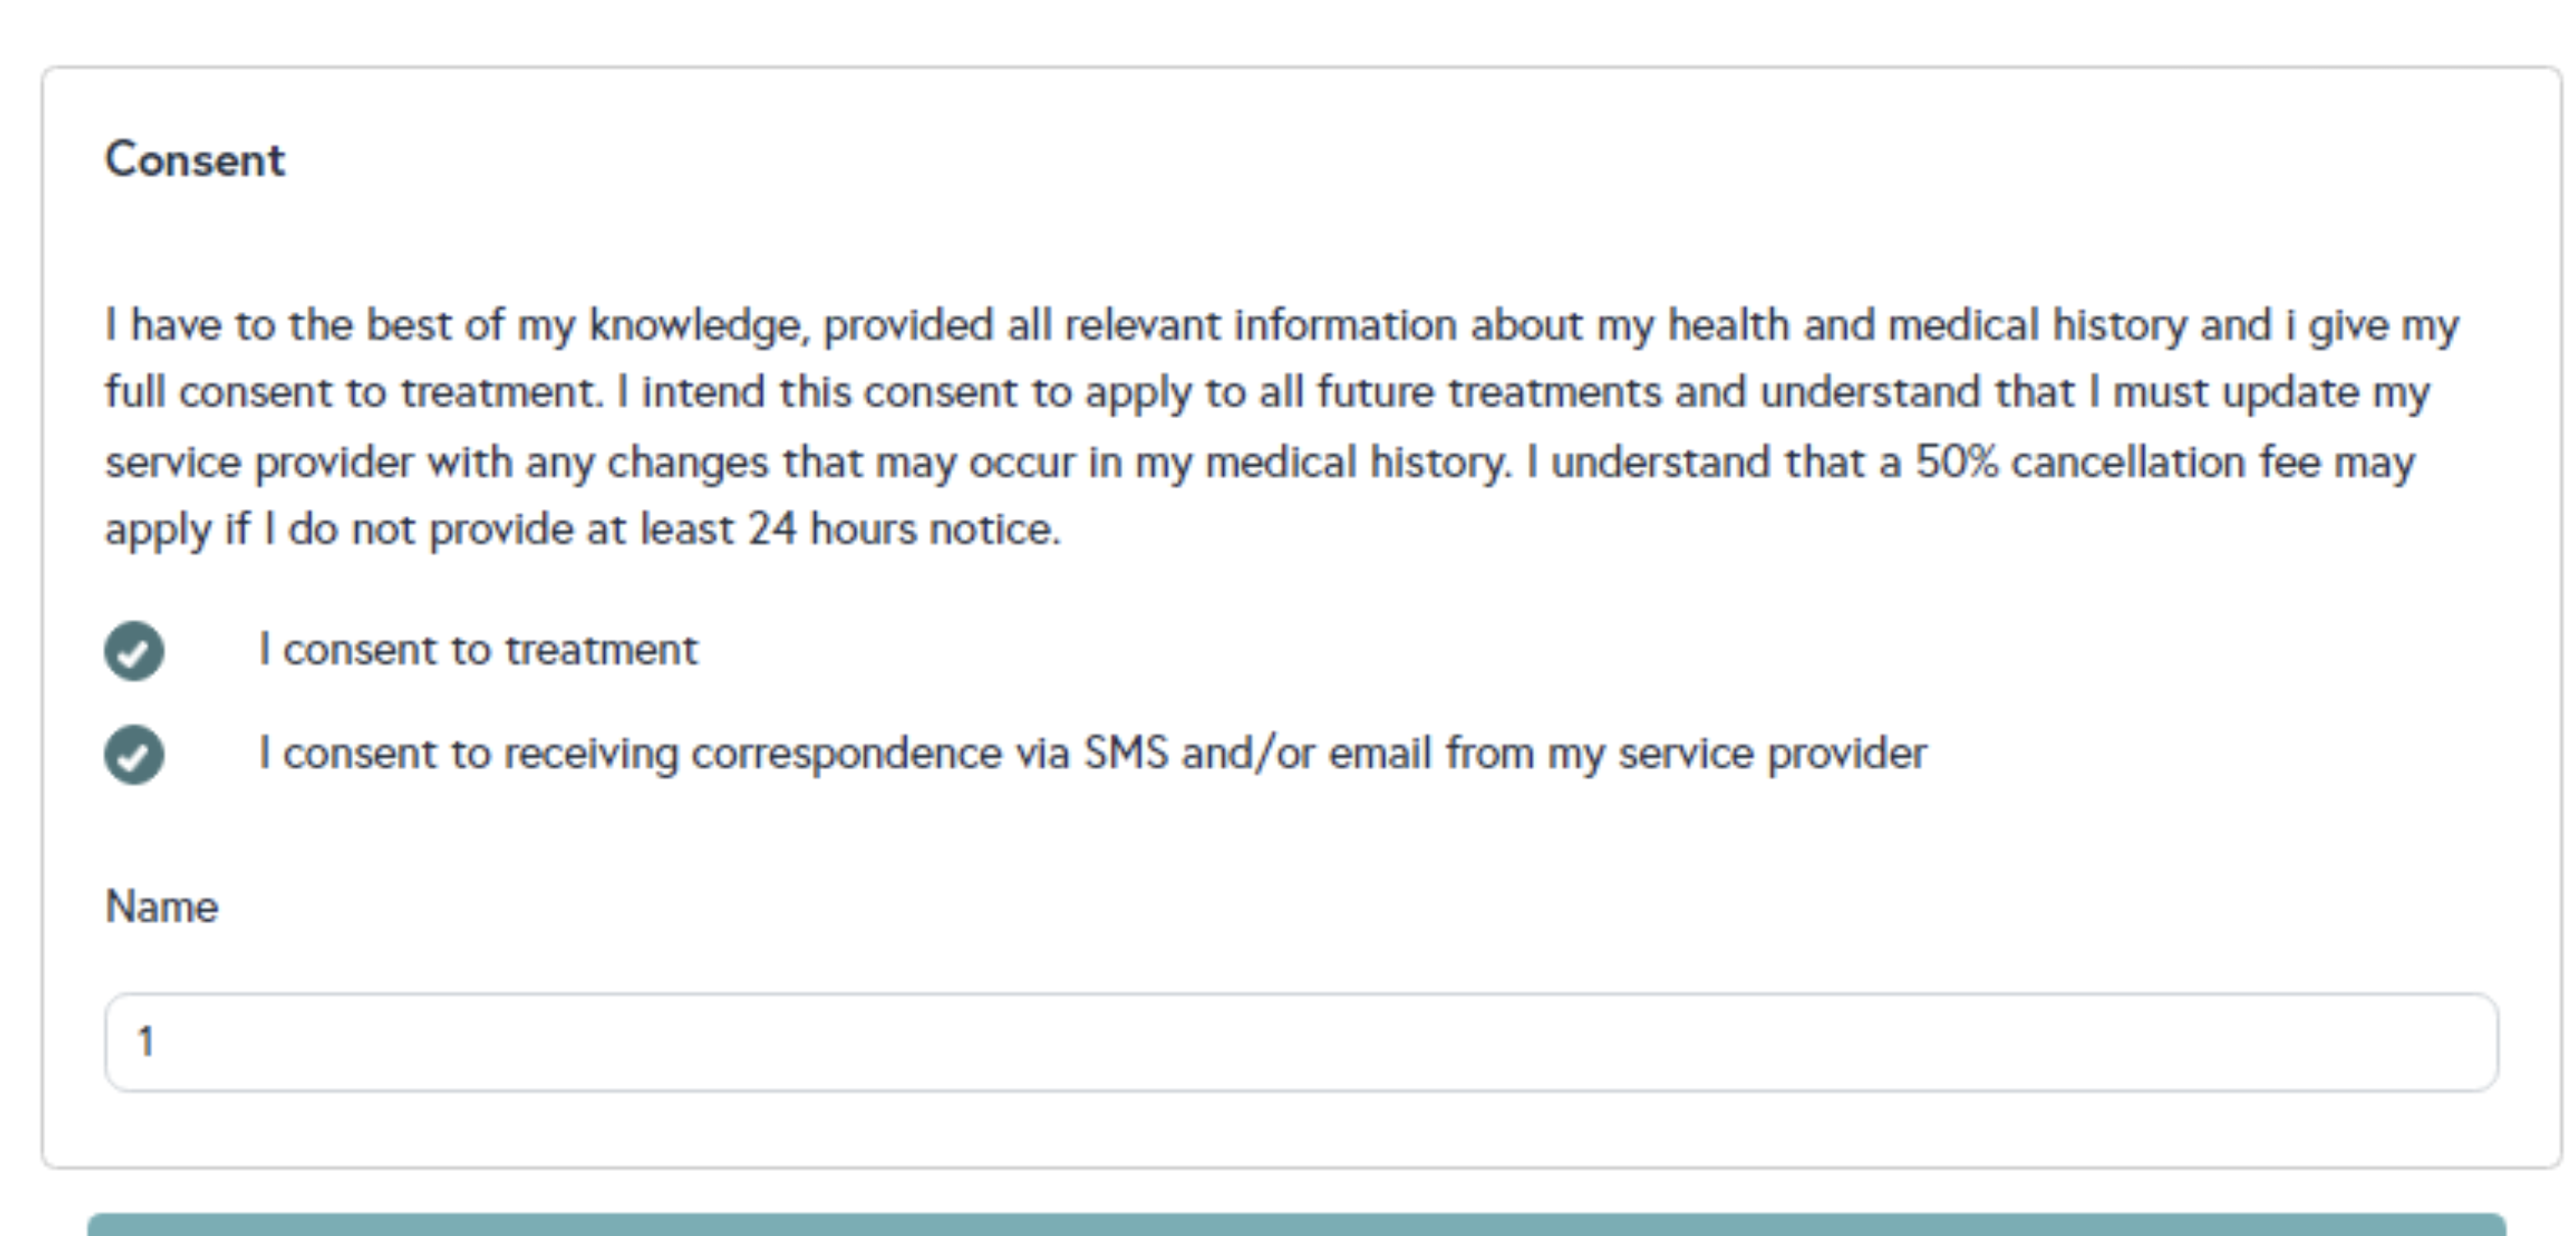This screenshot has width=2576, height=1236.
Task: Focus the Name input field
Action: [x=1300, y=1042]
